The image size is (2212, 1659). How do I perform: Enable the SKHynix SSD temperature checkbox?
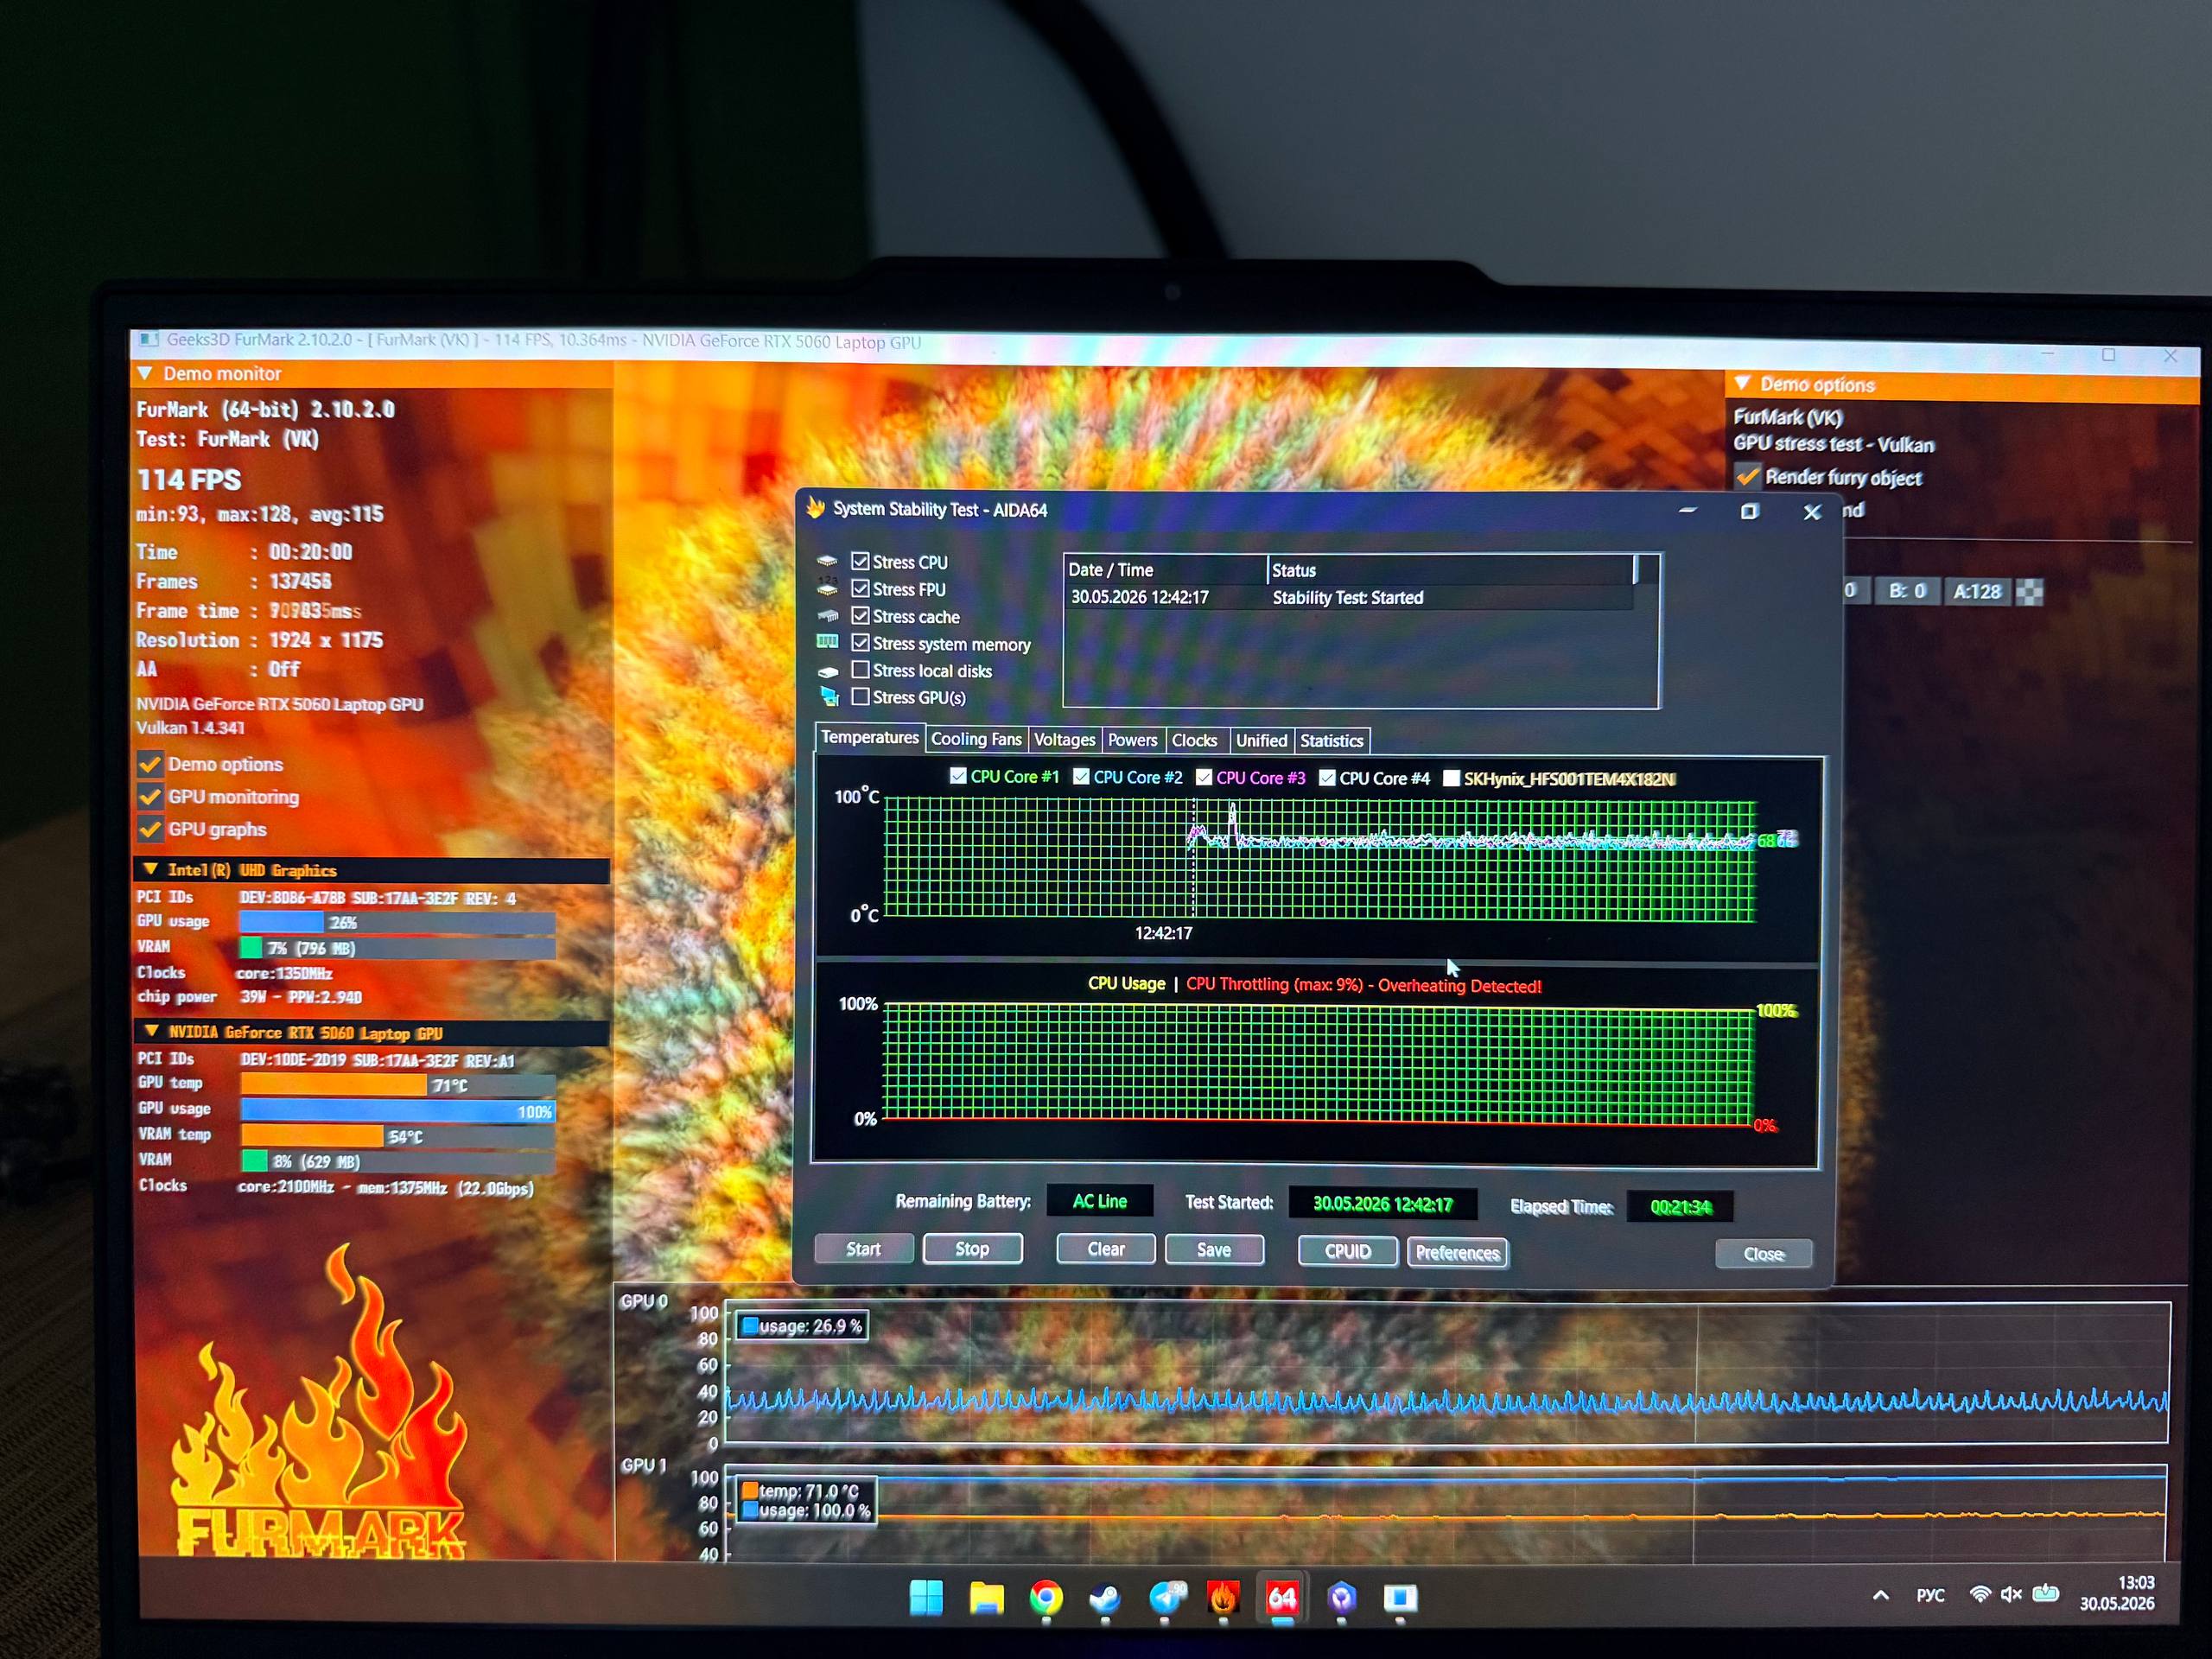click(1451, 778)
